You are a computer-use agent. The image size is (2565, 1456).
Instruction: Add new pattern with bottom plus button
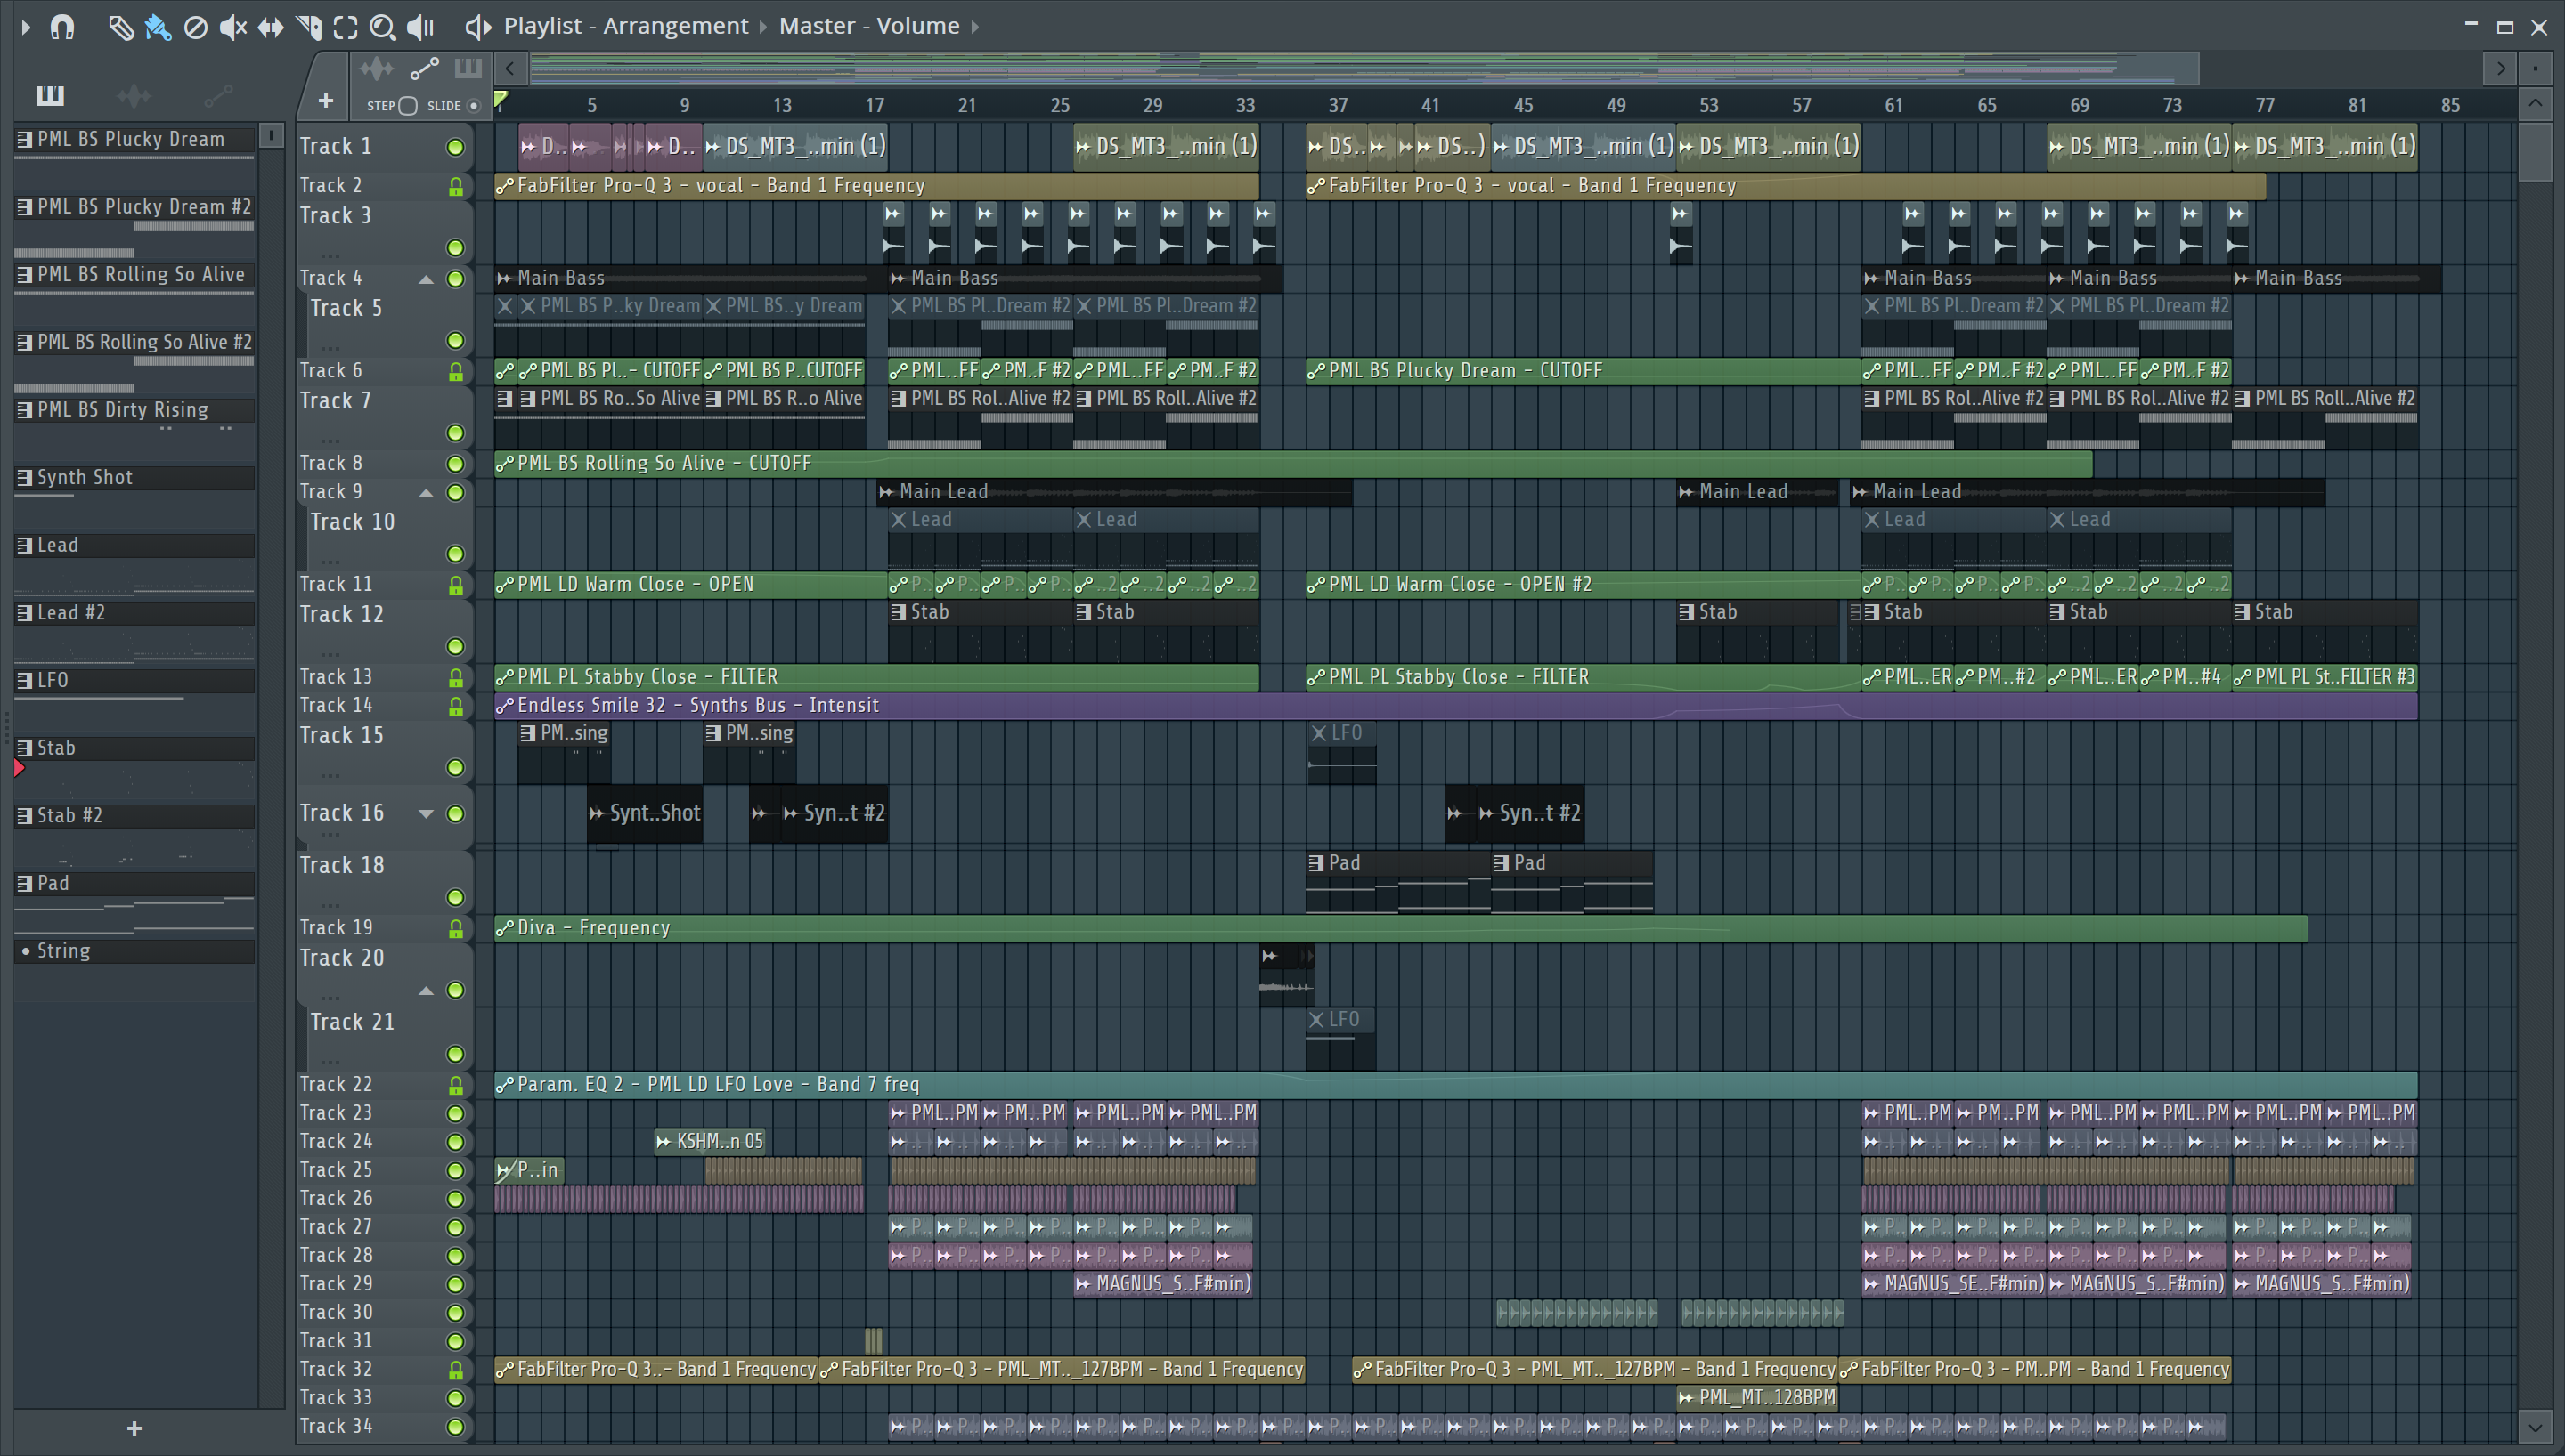pyautogui.click(x=134, y=1428)
